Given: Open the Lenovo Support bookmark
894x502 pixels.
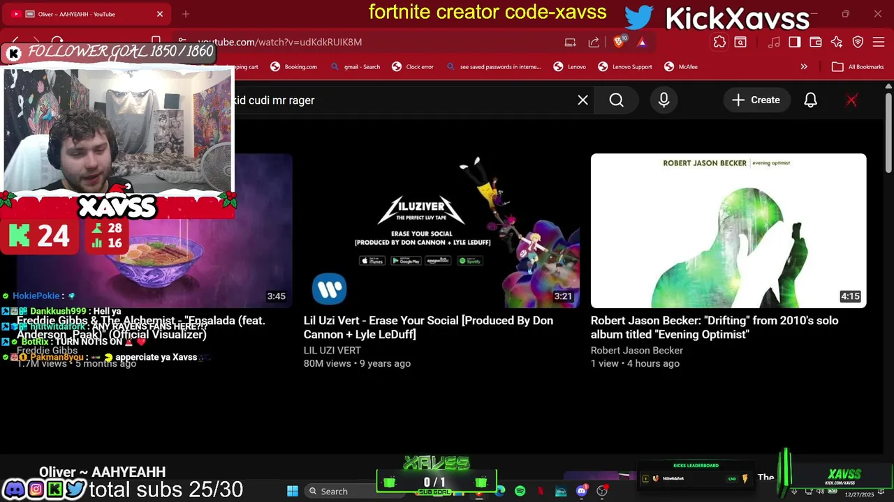Looking at the screenshot, I should (x=625, y=67).
